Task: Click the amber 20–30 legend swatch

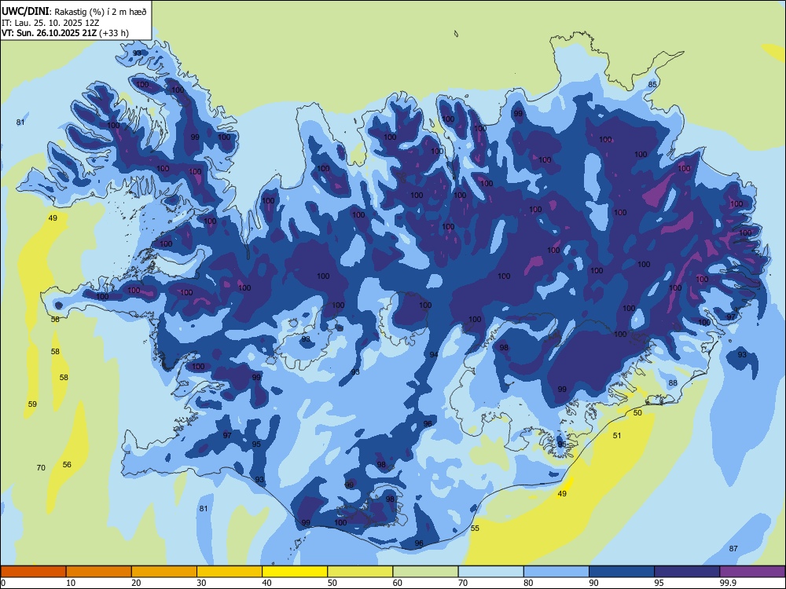Action: 164,572
